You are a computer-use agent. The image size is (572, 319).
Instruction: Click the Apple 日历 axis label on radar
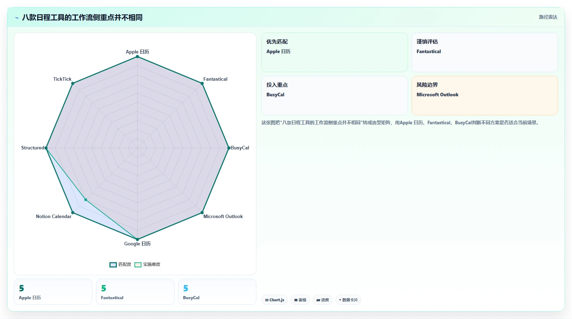137,52
